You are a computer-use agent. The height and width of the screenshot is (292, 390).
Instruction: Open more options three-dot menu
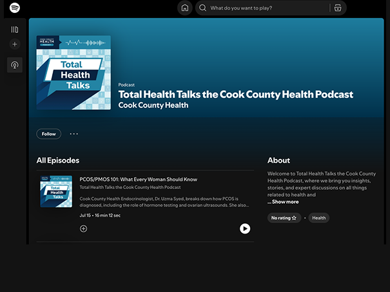click(x=74, y=134)
